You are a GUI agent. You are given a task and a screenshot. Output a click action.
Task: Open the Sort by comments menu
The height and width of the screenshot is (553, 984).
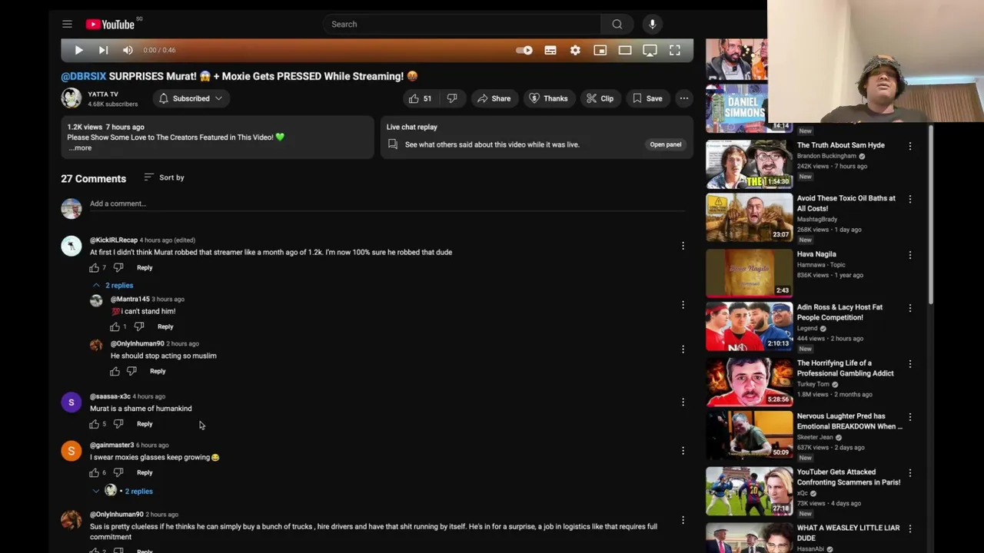(x=165, y=177)
